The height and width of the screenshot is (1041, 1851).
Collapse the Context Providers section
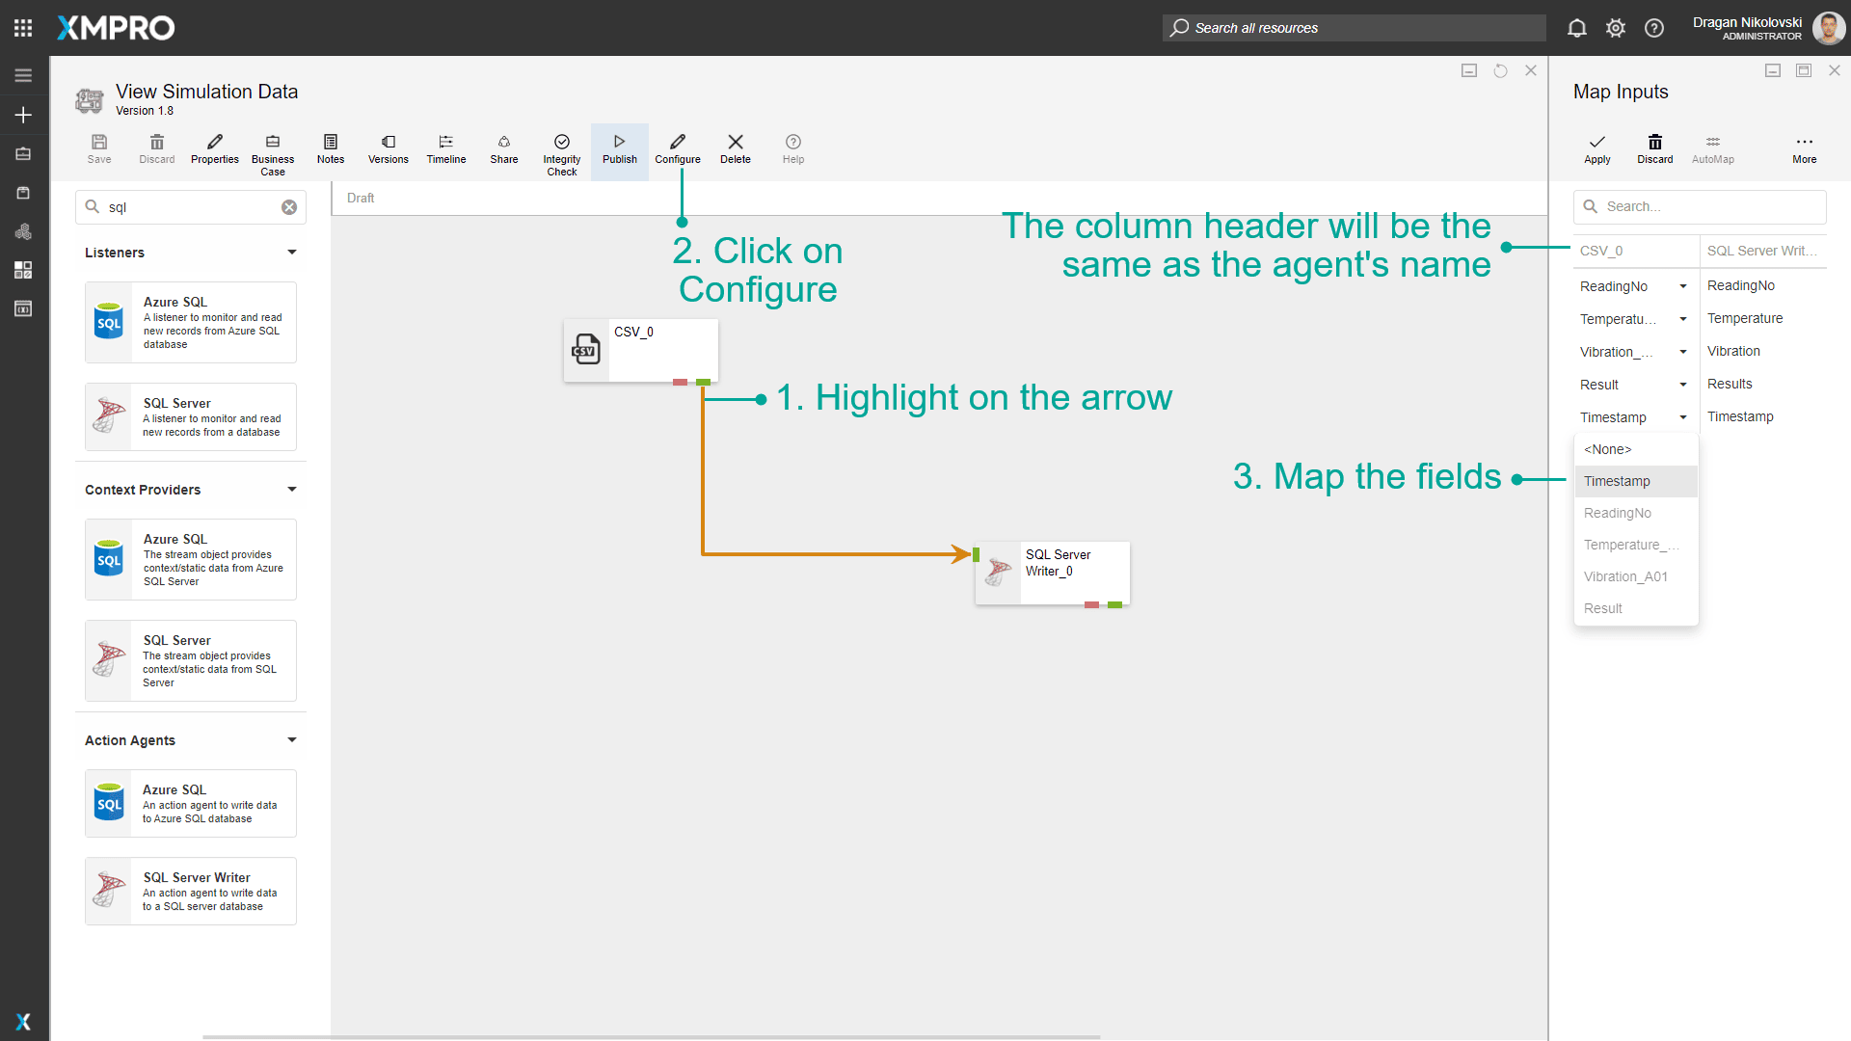[x=291, y=490]
